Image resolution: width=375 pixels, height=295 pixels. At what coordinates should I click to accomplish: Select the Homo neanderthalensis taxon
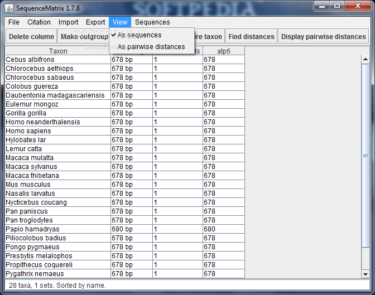[x=57, y=122]
